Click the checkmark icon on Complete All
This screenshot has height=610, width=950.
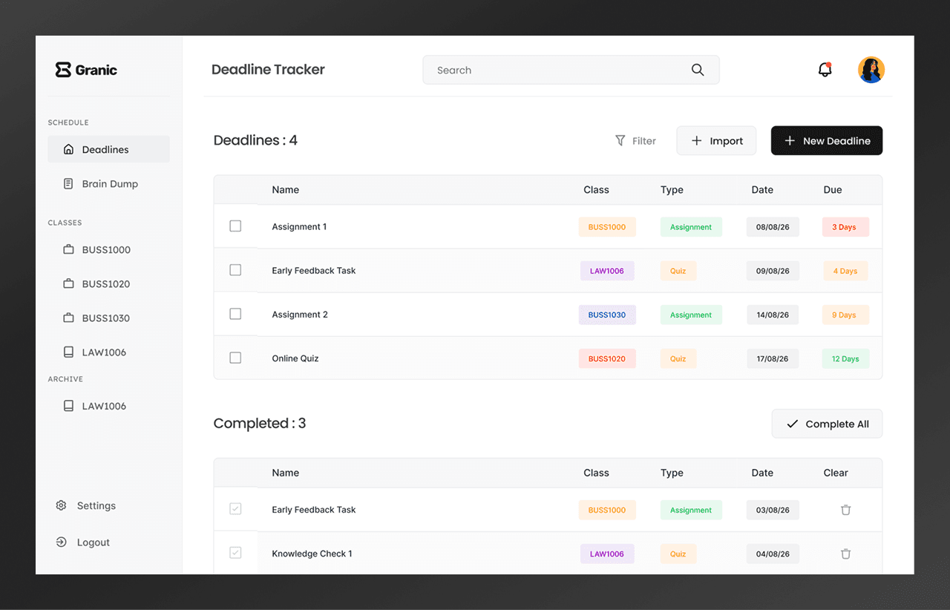tap(792, 424)
